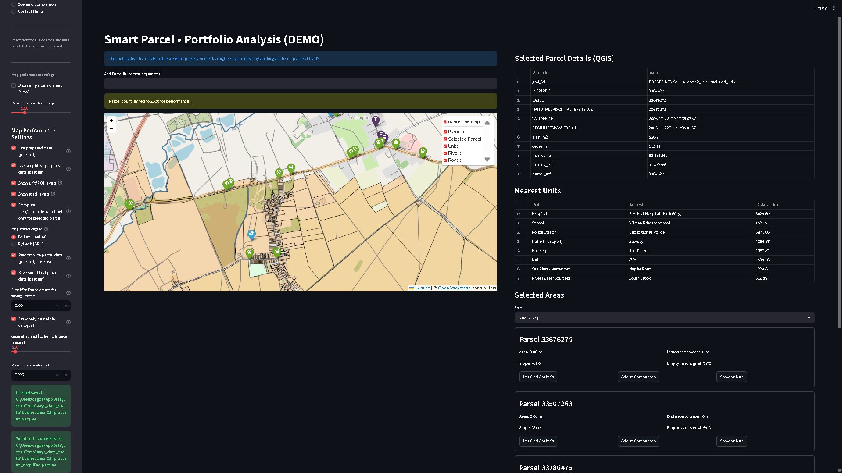Image resolution: width=842 pixels, height=473 pixels.
Task: Enable Show all parcels on map (slow)
Action: point(14,85)
